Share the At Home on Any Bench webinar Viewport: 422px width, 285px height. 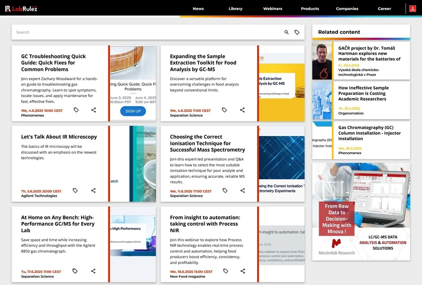coord(93,271)
